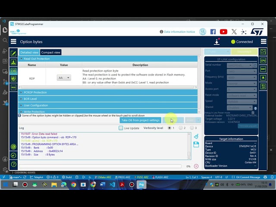Enable the Live Update checkbox
The image size is (276, 207).
tap(121, 128)
